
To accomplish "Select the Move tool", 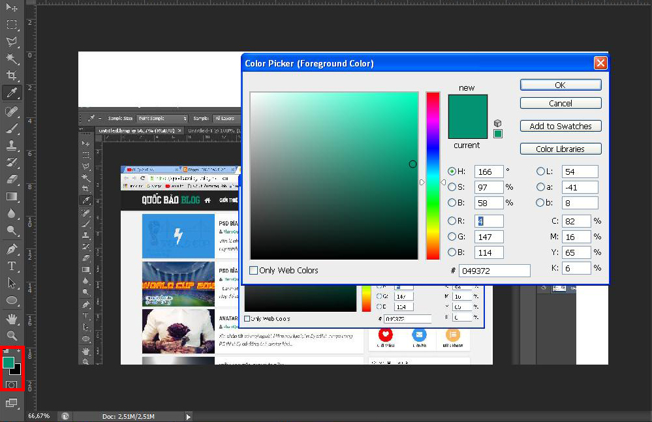I will (x=12, y=7).
